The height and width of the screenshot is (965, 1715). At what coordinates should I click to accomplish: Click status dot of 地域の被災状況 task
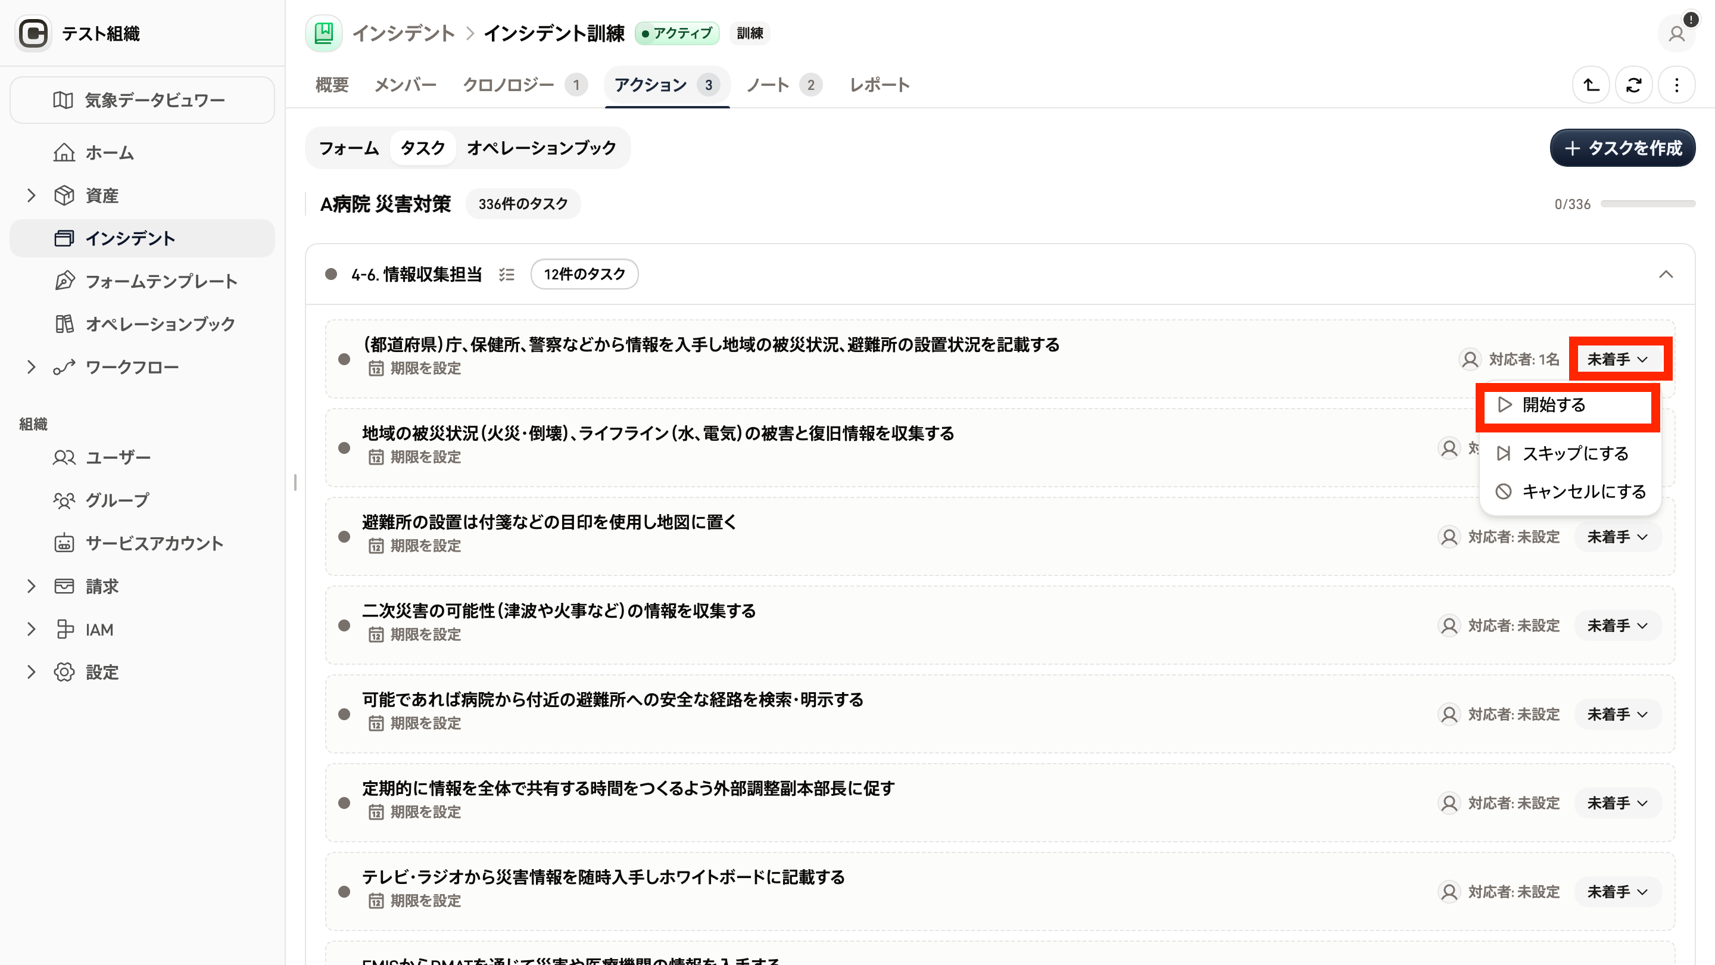coord(344,448)
